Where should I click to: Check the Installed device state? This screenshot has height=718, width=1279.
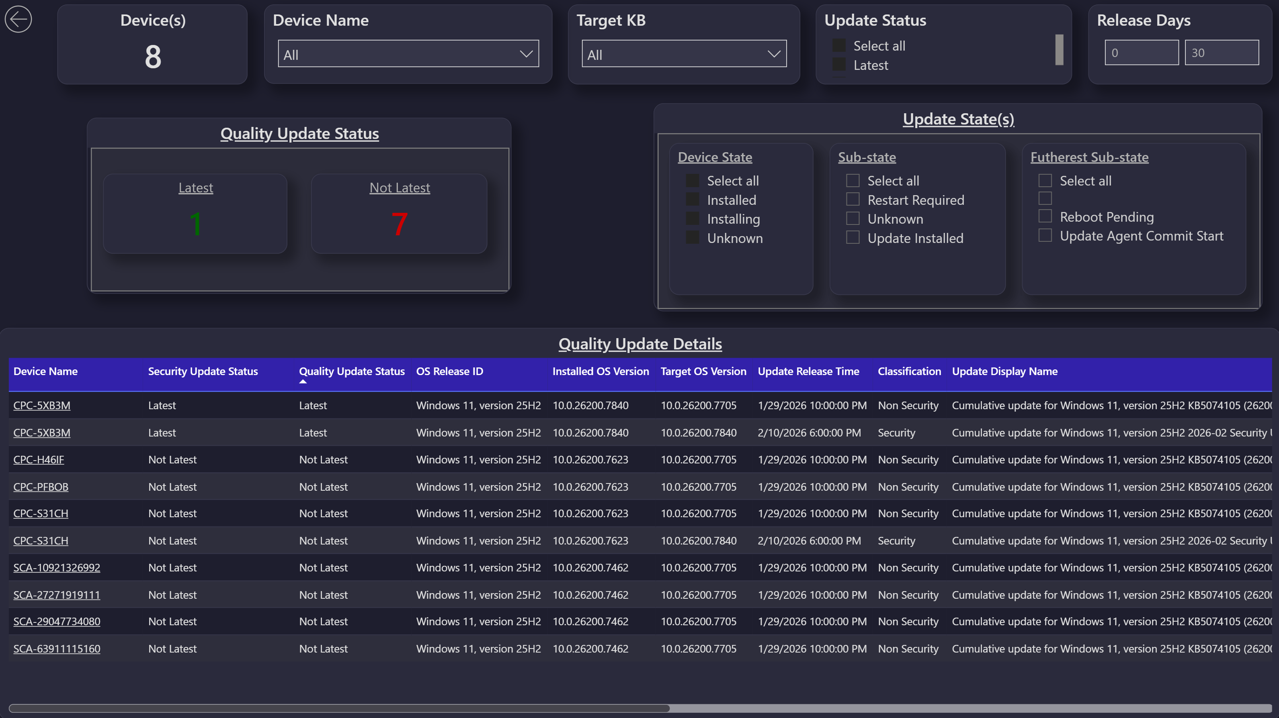[x=692, y=200]
